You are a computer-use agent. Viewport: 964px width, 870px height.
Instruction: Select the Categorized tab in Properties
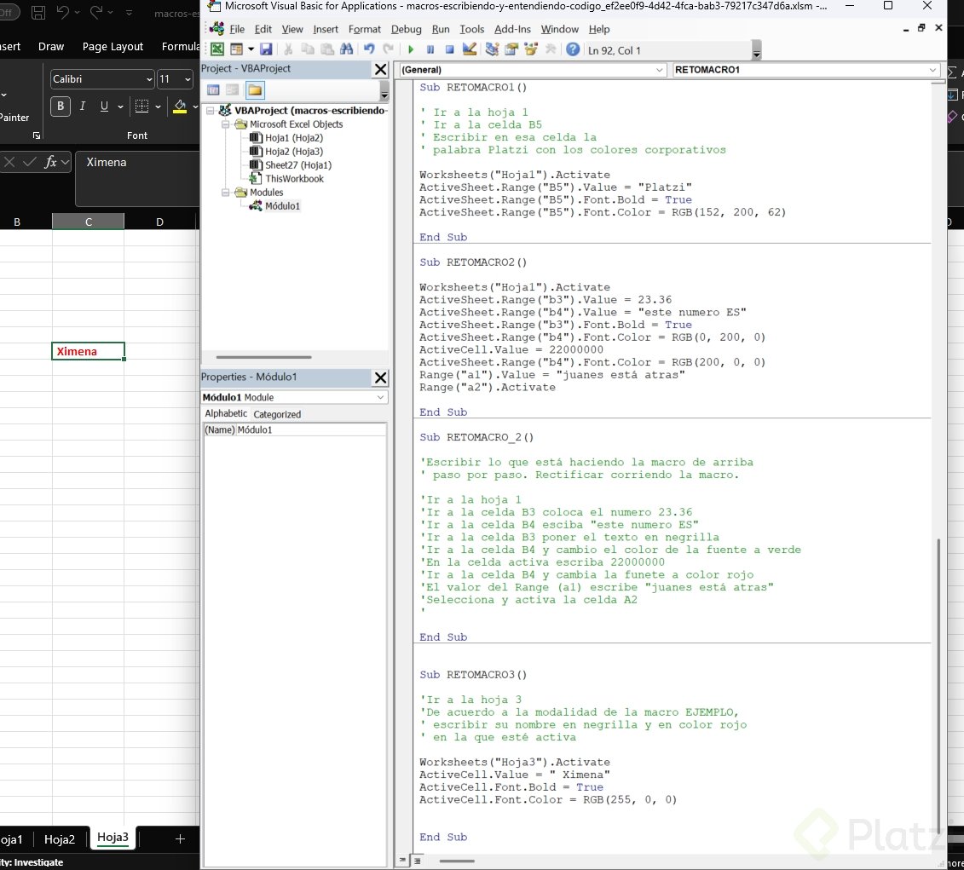click(x=277, y=414)
